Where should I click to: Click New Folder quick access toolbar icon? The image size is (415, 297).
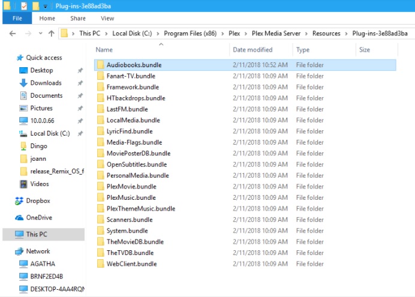pyautogui.click(x=36, y=6)
